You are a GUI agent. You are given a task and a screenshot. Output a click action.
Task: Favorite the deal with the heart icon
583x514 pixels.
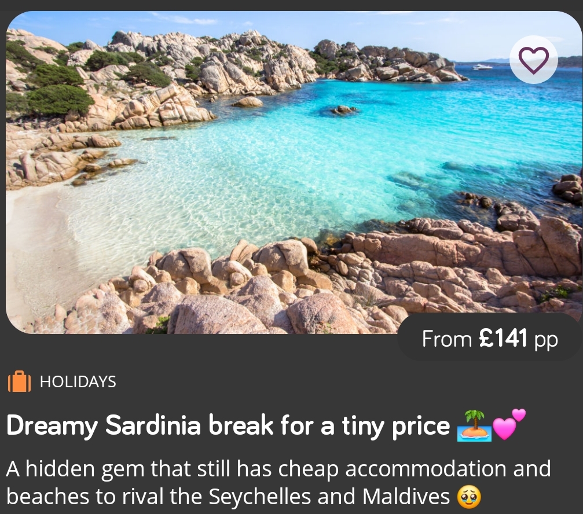coord(534,60)
